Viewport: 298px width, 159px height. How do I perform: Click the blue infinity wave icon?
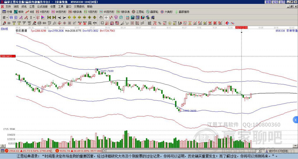233,23
